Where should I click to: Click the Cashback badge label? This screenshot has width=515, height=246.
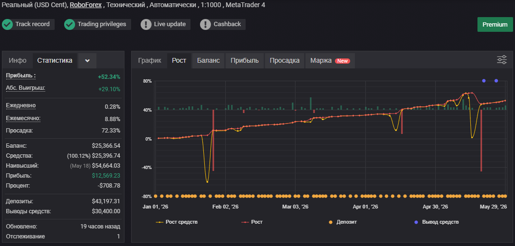227,24
